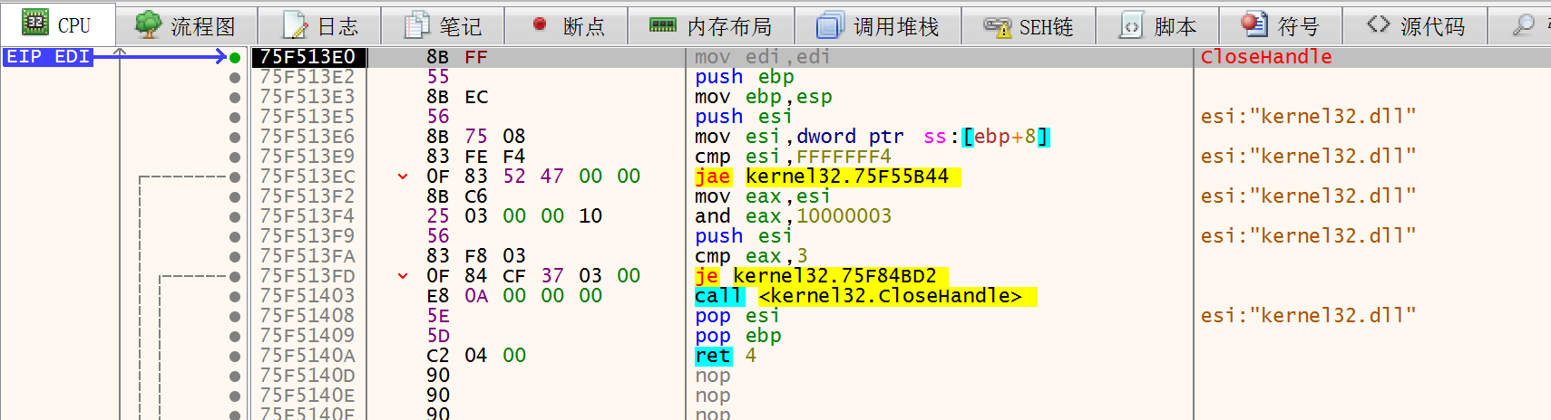Click esi kernel32.dll comment at 75F51408
The width and height of the screenshot is (1551, 420).
point(1308,316)
